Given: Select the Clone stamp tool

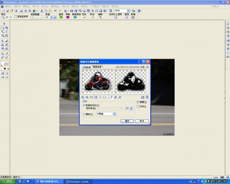Looking at the screenshot, I should click(3, 45).
